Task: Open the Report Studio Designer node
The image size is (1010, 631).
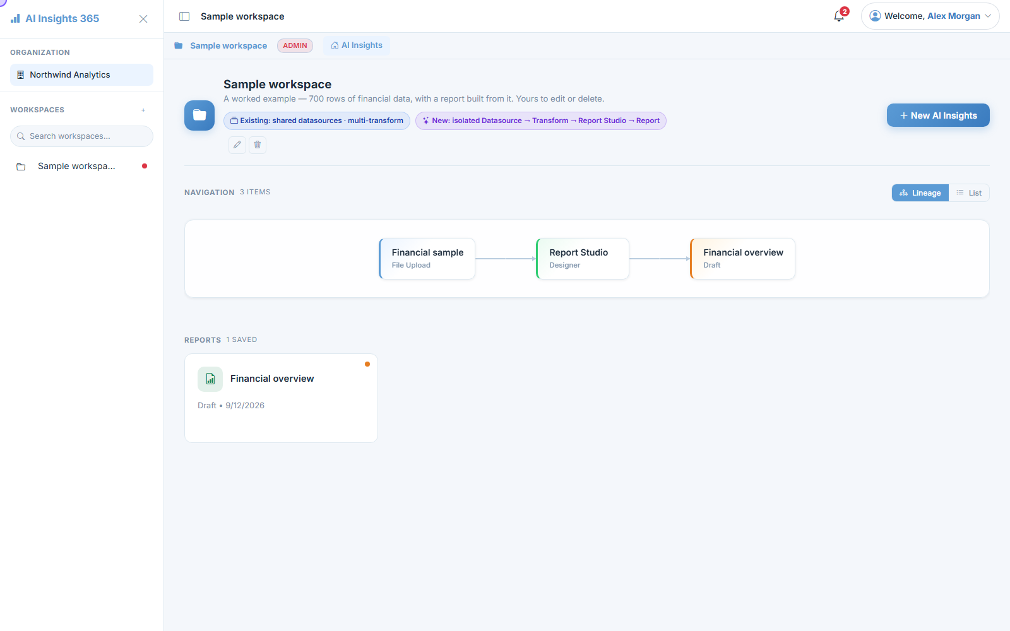Action: (583, 259)
